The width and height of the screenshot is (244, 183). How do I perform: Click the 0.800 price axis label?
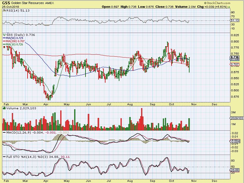[x=235, y=42]
